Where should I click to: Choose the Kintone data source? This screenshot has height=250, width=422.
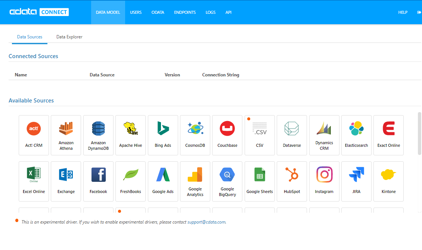pyautogui.click(x=389, y=181)
